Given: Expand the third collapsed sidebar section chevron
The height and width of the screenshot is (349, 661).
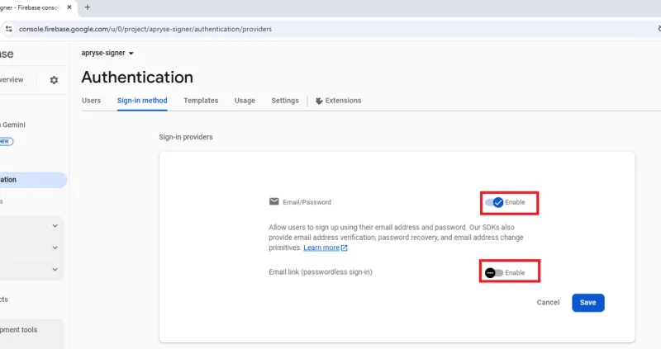Looking at the screenshot, I should click(55, 270).
